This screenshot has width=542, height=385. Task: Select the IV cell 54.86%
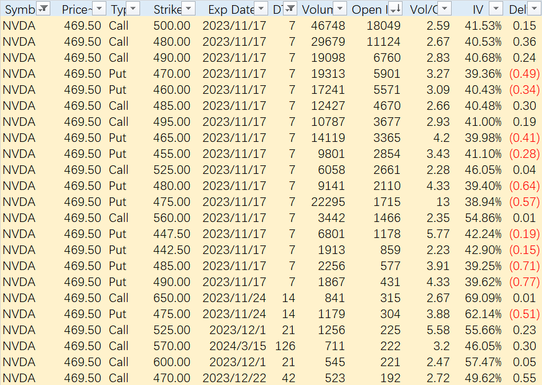[x=483, y=218]
